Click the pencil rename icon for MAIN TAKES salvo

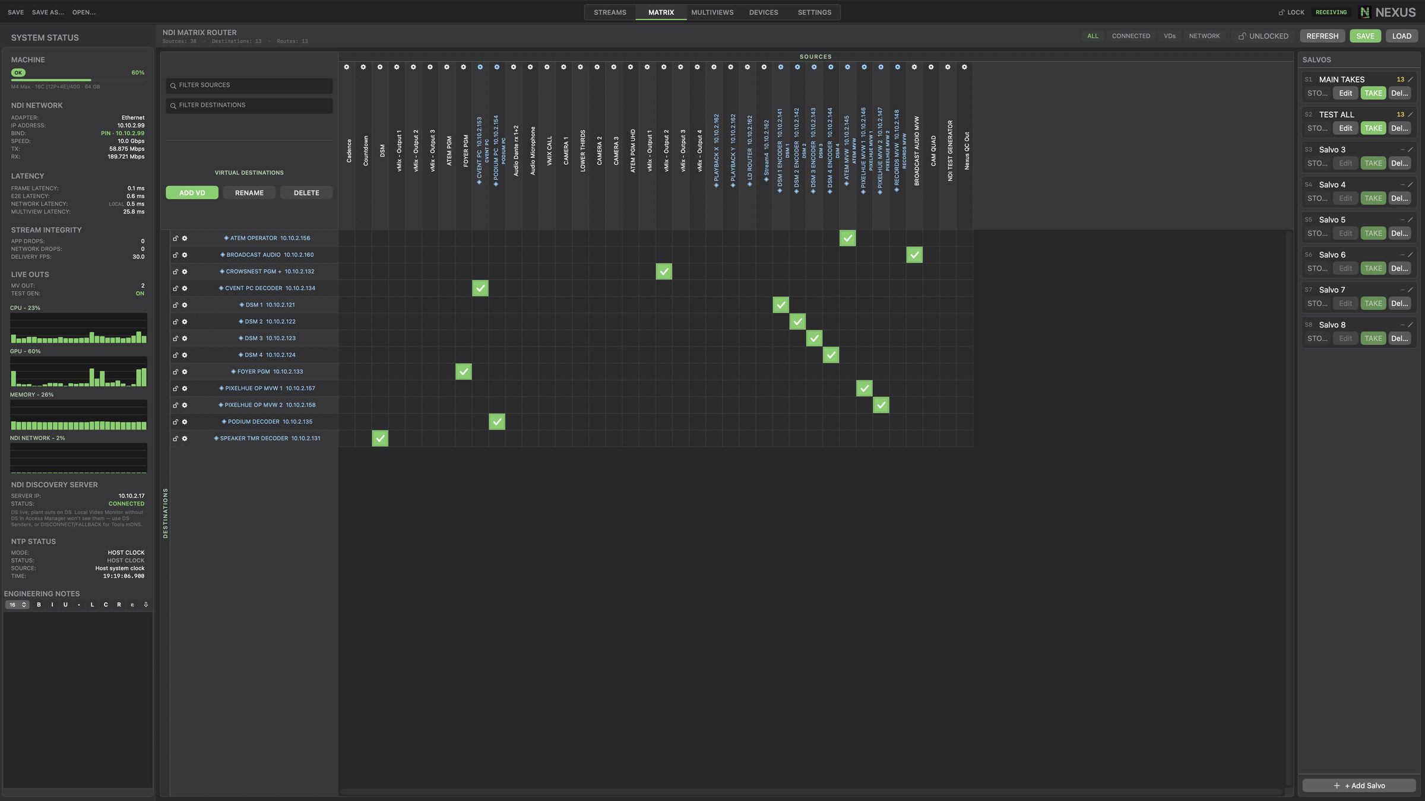click(1410, 80)
